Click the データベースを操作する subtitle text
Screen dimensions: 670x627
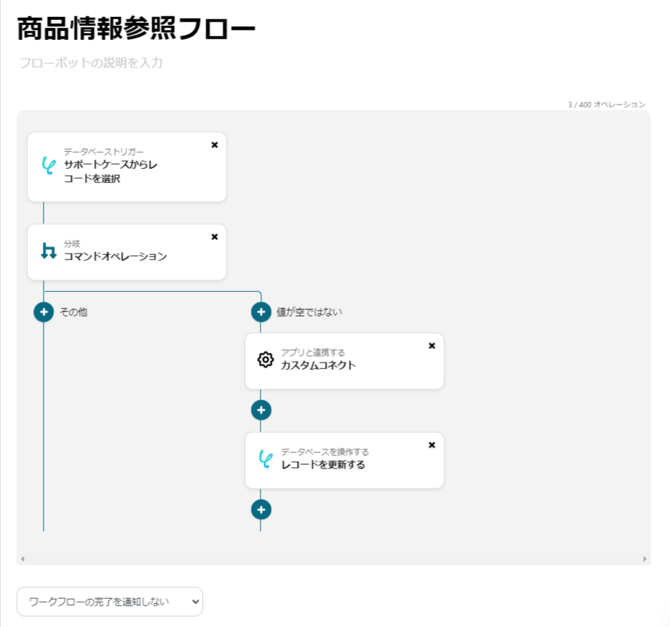coord(325,452)
